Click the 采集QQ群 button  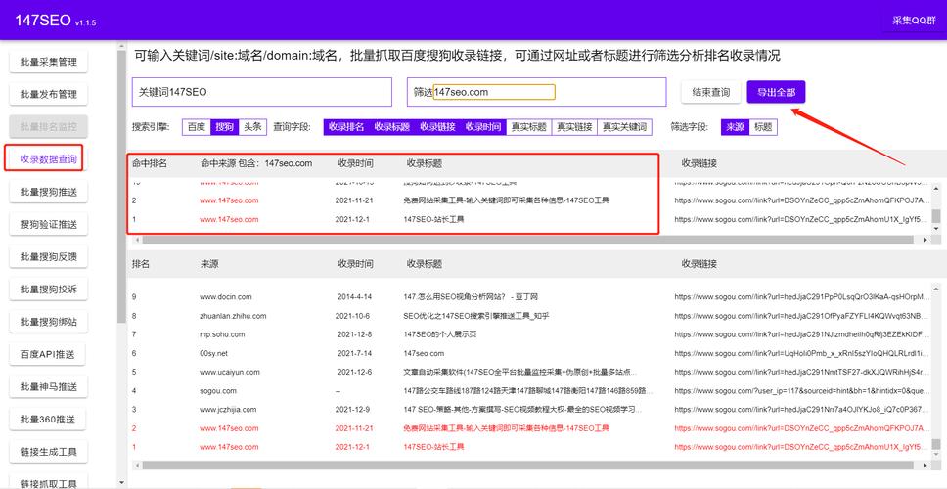tap(914, 20)
